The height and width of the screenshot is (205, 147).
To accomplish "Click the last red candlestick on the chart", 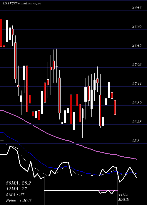I will tap(115, 107).
